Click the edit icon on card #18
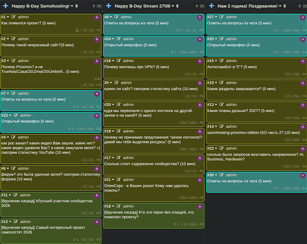The image size is (307, 244). [x=118, y=206]
